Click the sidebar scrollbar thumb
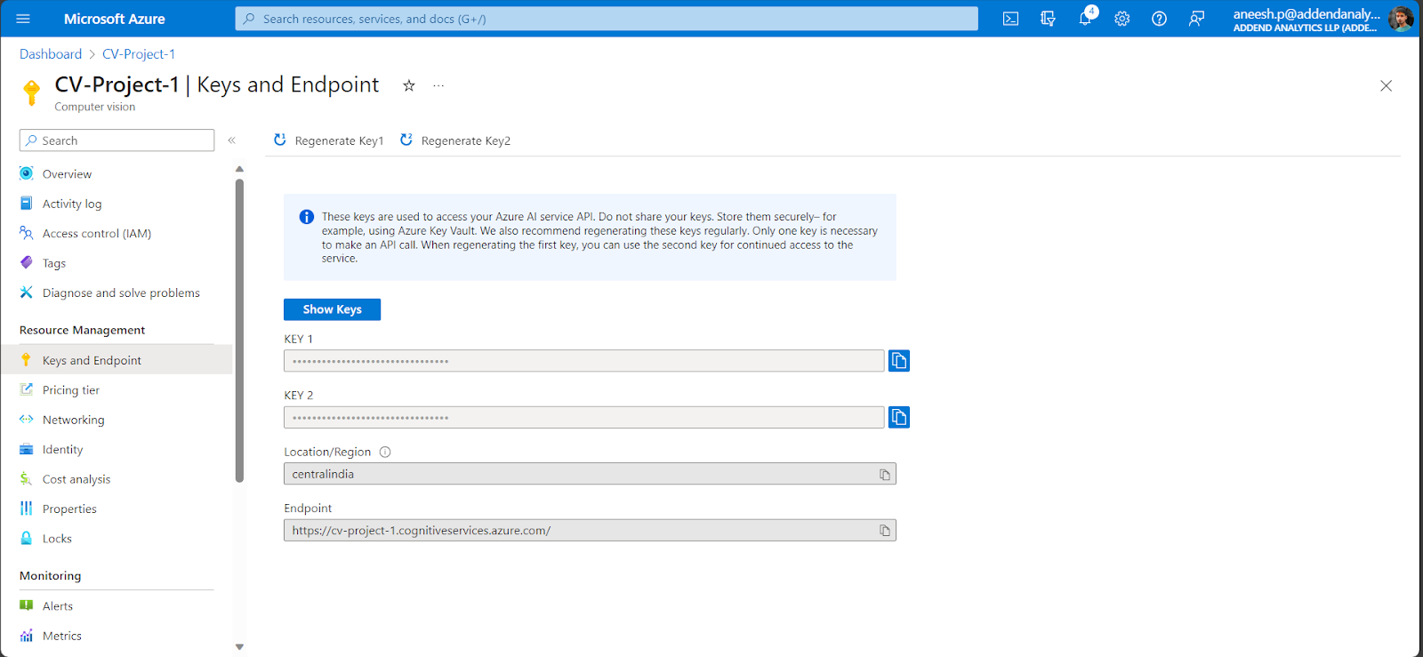 239,331
